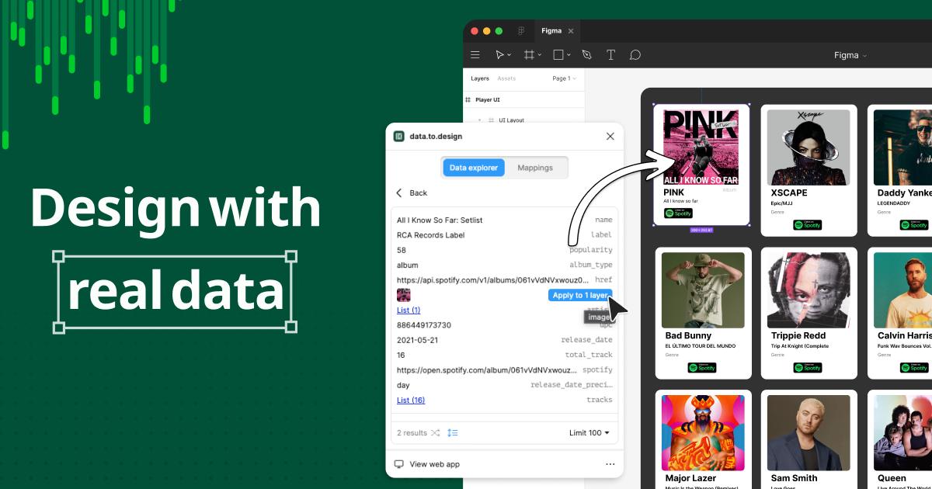Click the Sam Smith album cover
Viewport: 932px width, 489px height.
point(809,433)
